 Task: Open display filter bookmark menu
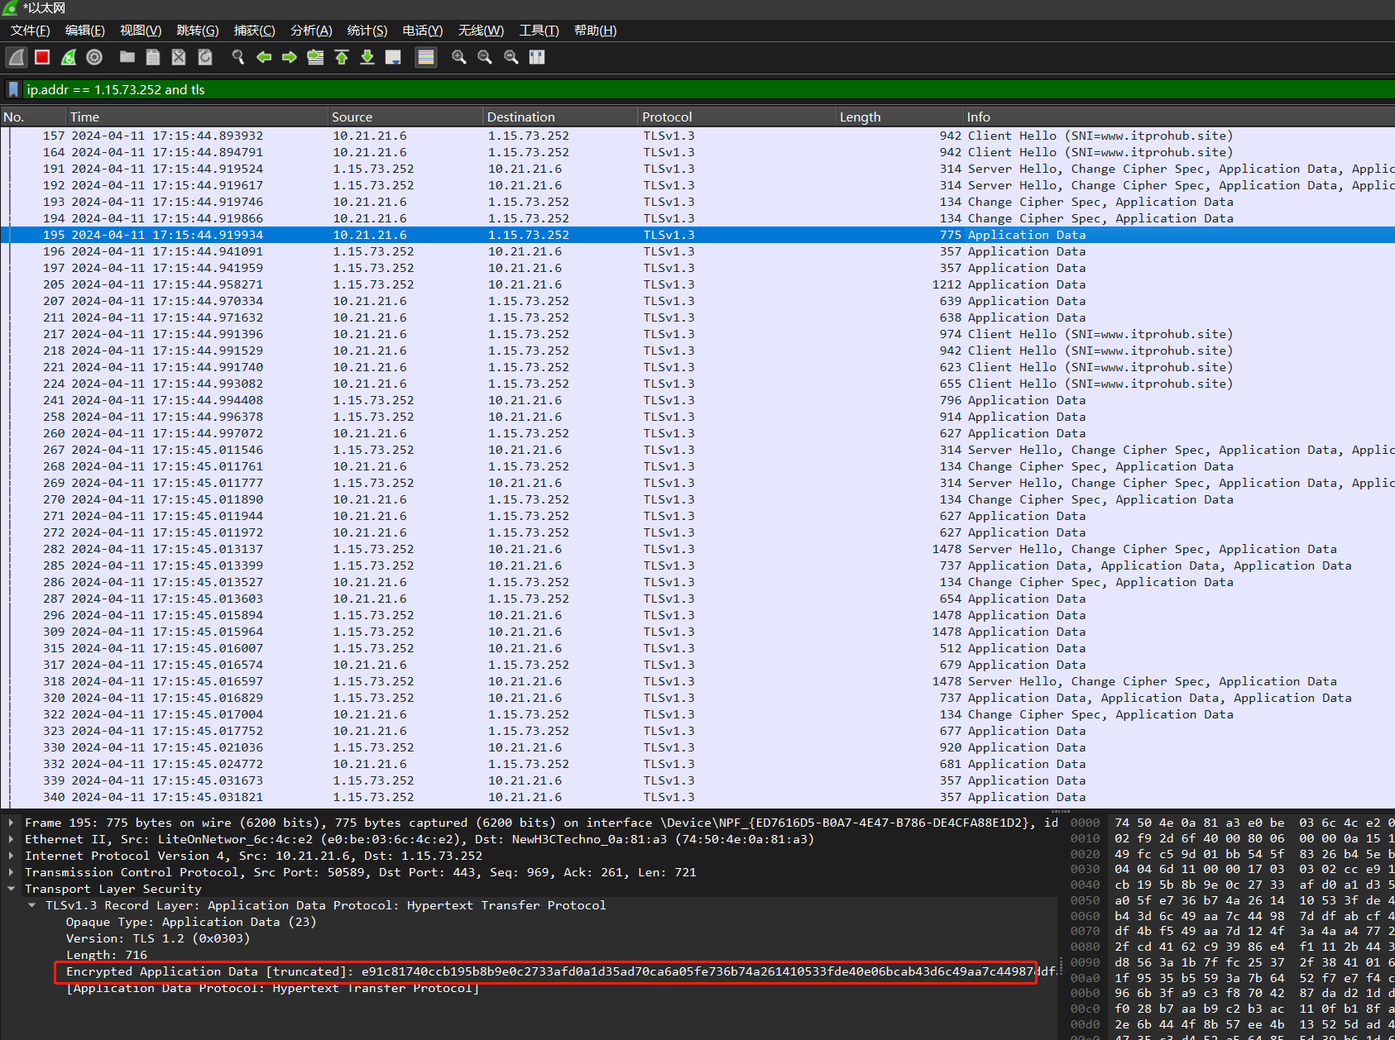pyautogui.click(x=13, y=89)
